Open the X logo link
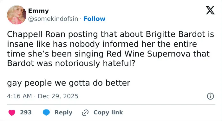Screen dimensions: 222x121 pos(210,10)
